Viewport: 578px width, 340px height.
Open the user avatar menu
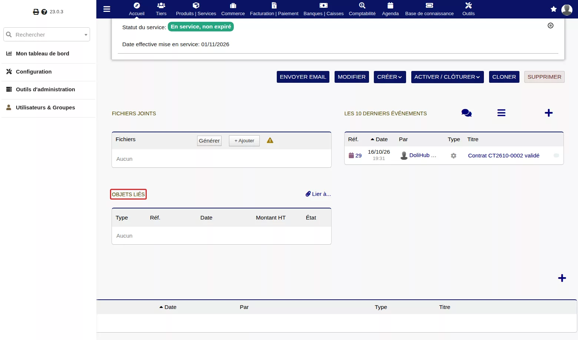567,10
